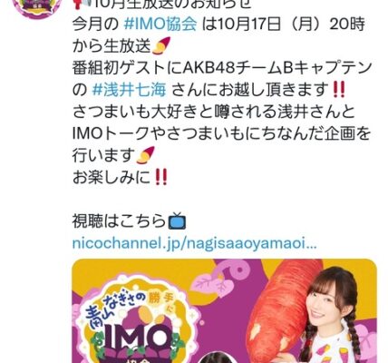
Task: Click the IMOトーク text line
Action: click(221, 133)
